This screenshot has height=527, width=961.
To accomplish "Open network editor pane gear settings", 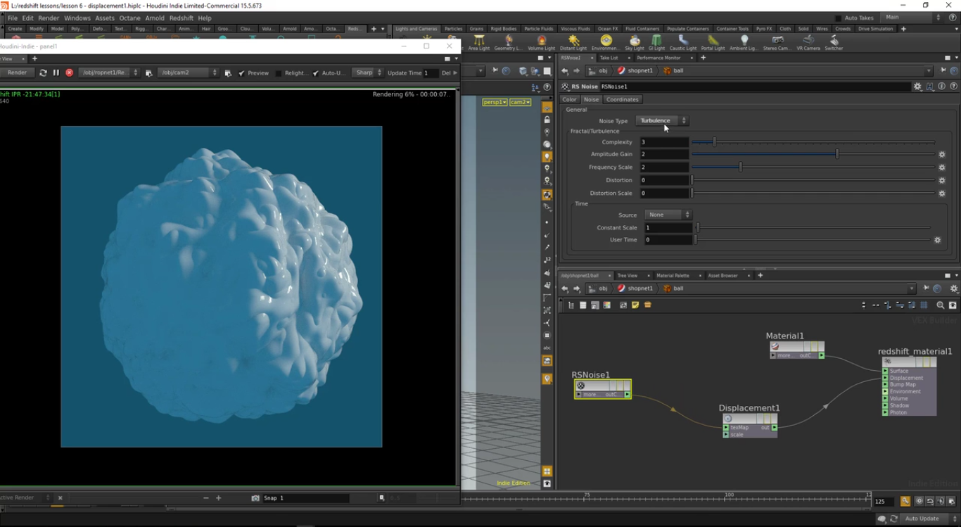I will [x=954, y=288].
